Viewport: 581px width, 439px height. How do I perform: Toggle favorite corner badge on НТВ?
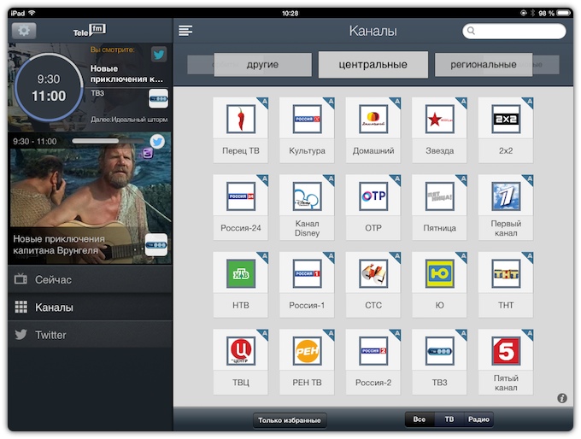click(x=263, y=256)
